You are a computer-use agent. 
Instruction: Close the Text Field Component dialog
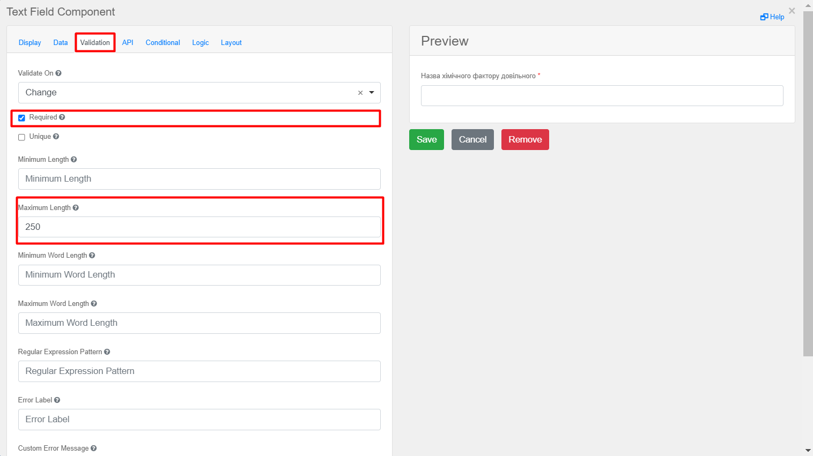792,11
